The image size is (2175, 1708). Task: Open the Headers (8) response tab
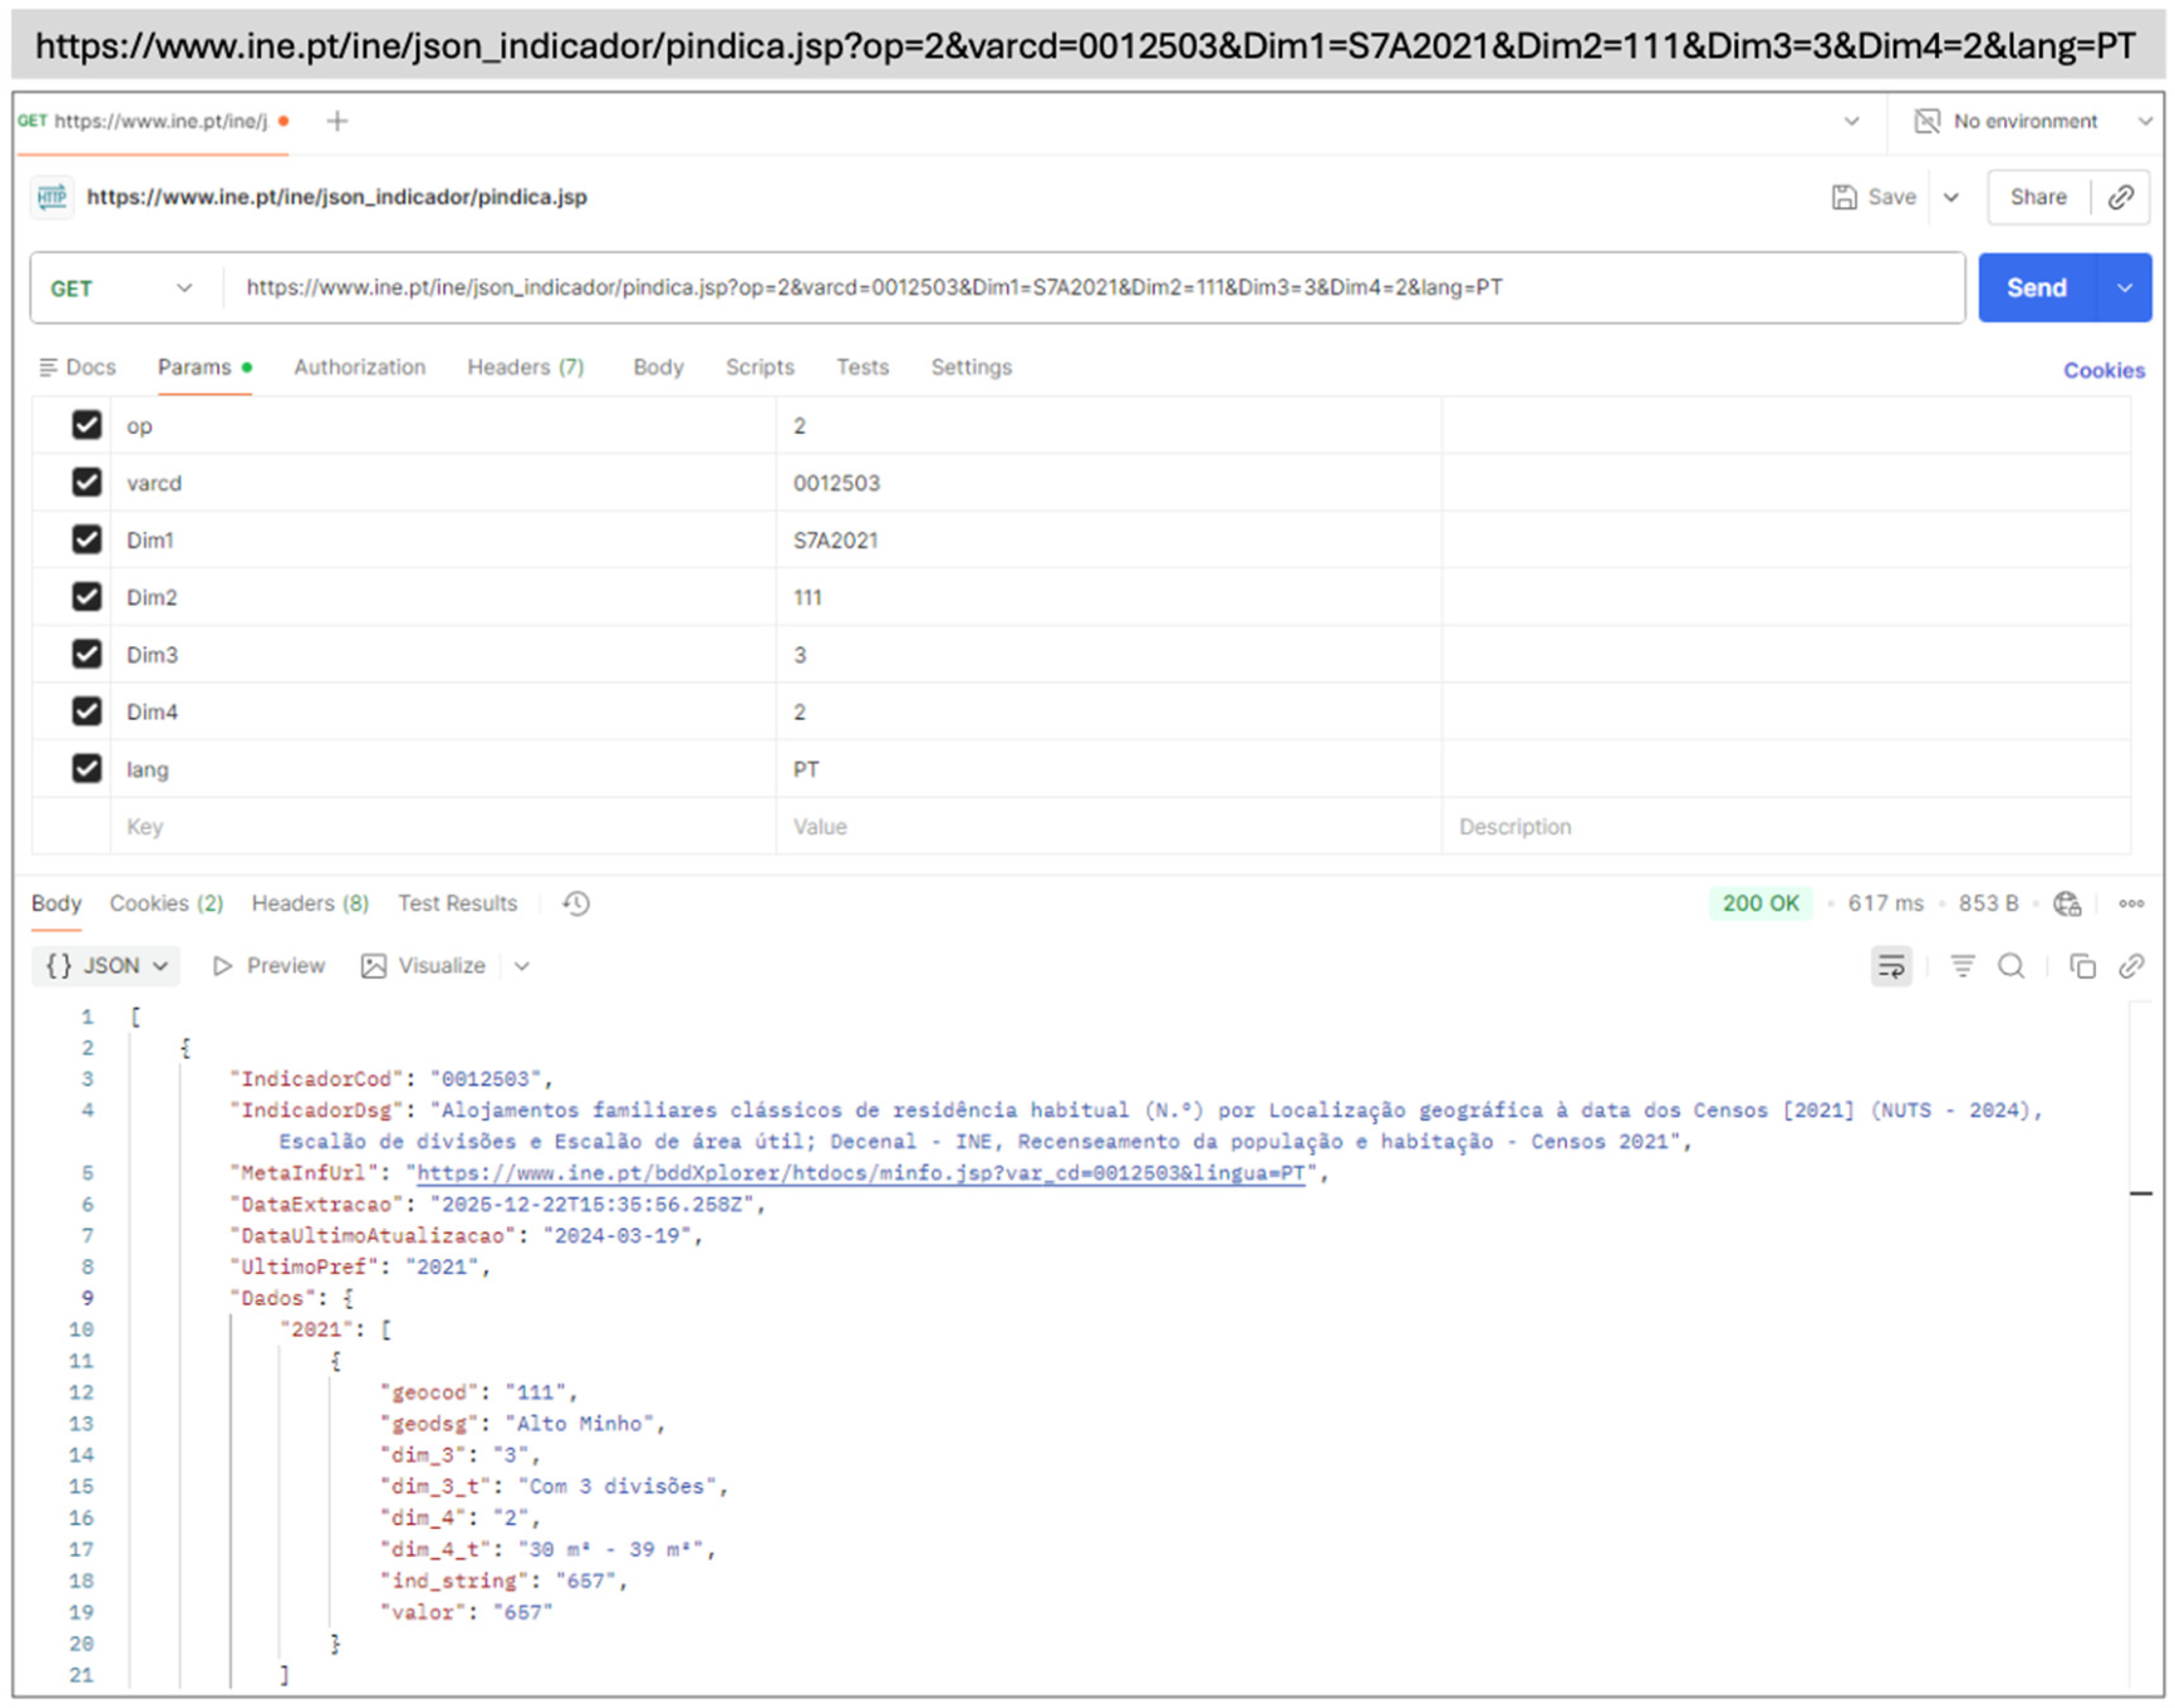point(310,903)
